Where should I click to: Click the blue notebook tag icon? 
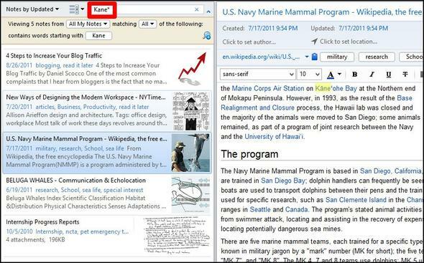314,57
